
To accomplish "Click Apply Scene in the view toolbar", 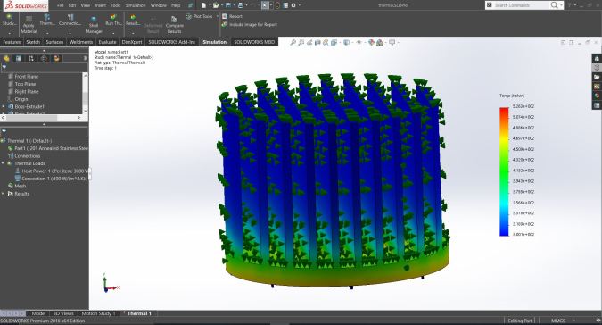I will (380, 43).
